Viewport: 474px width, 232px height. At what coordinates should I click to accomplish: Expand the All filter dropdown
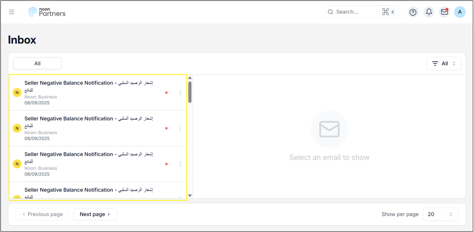[x=444, y=63]
